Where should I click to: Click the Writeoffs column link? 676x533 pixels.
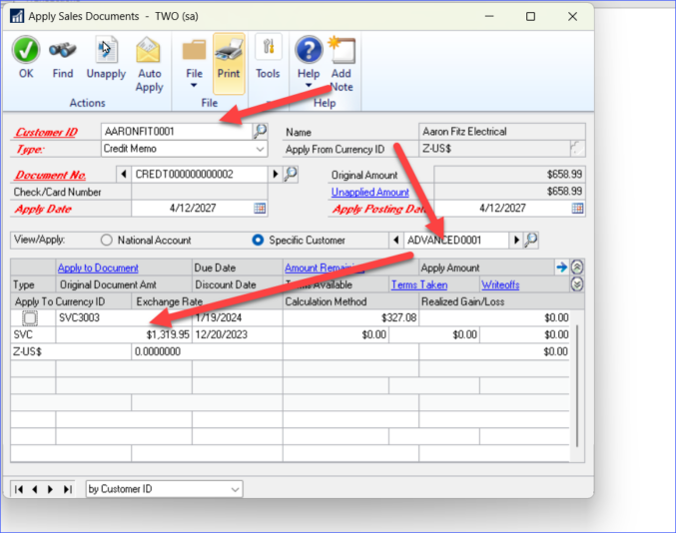click(x=500, y=284)
